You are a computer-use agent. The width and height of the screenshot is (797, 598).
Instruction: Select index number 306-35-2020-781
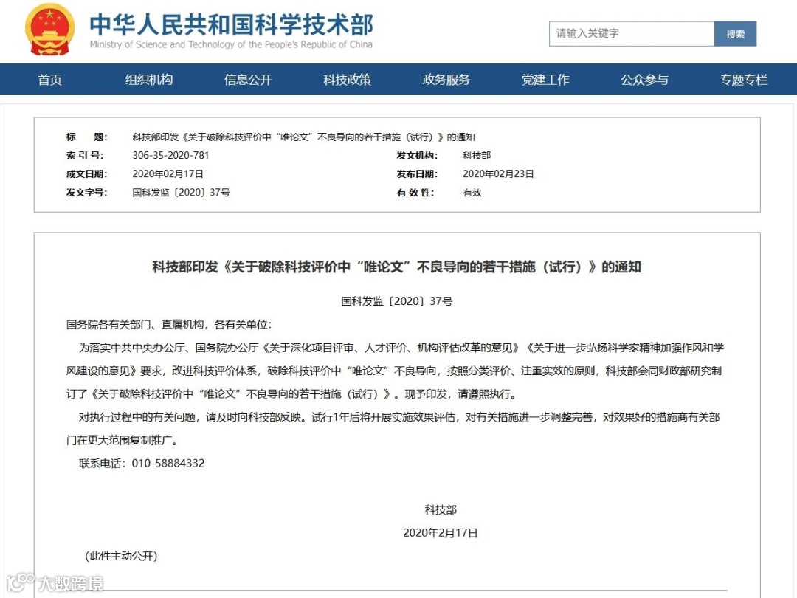170,156
